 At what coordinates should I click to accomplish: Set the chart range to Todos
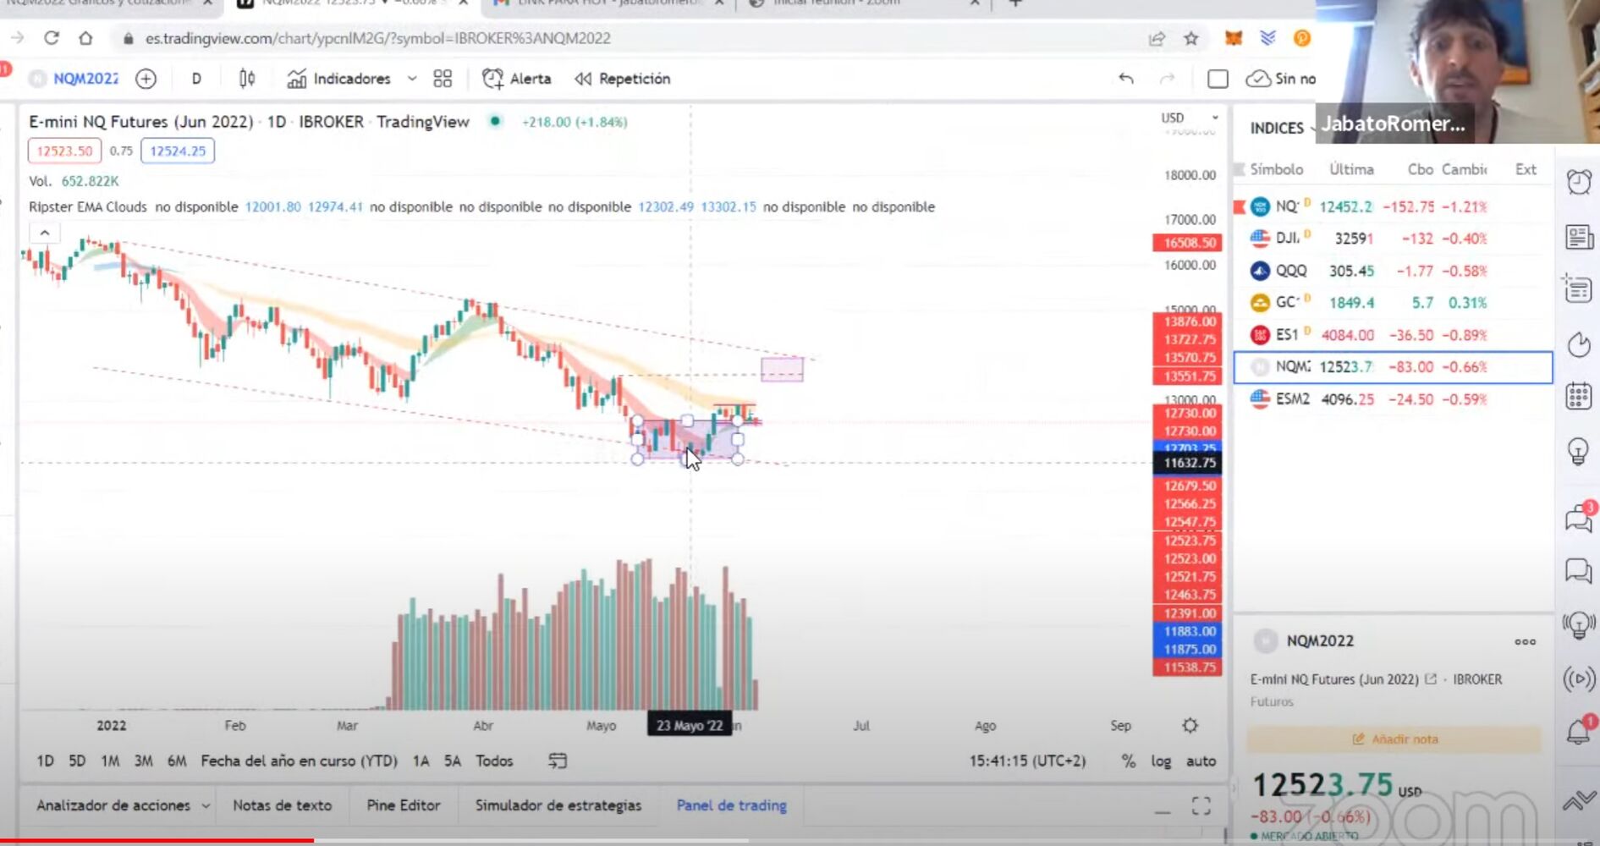[x=494, y=761]
